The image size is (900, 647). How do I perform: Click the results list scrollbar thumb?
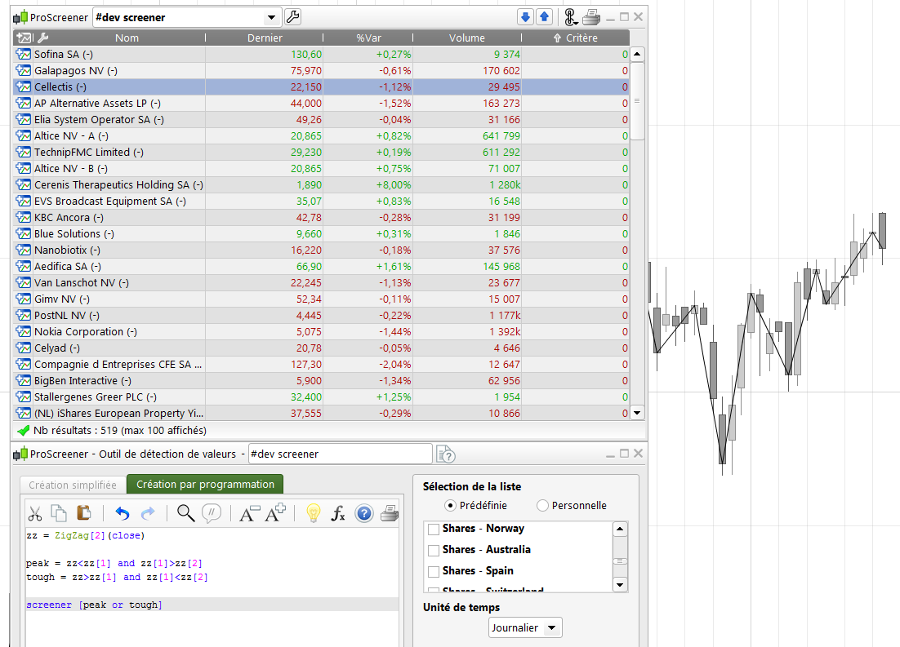point(637,101)
